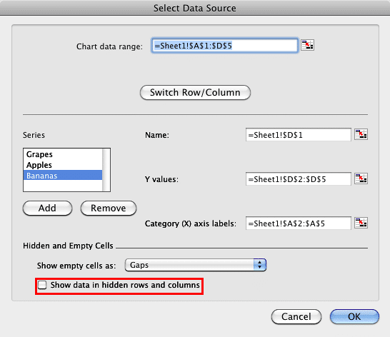
Task: Confirm with the OK button
Action: tap(354, 316)
